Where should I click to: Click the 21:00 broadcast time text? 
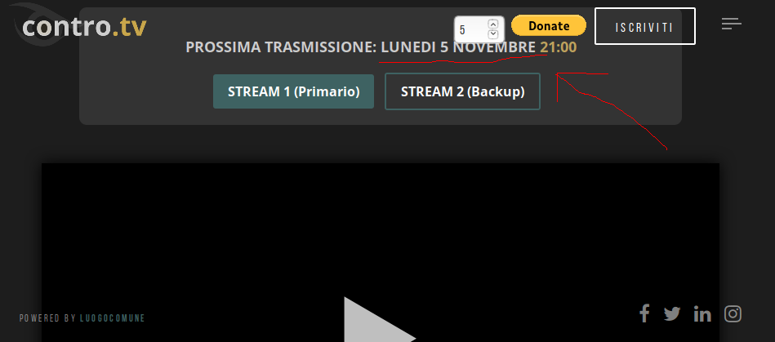pos(558,47)
